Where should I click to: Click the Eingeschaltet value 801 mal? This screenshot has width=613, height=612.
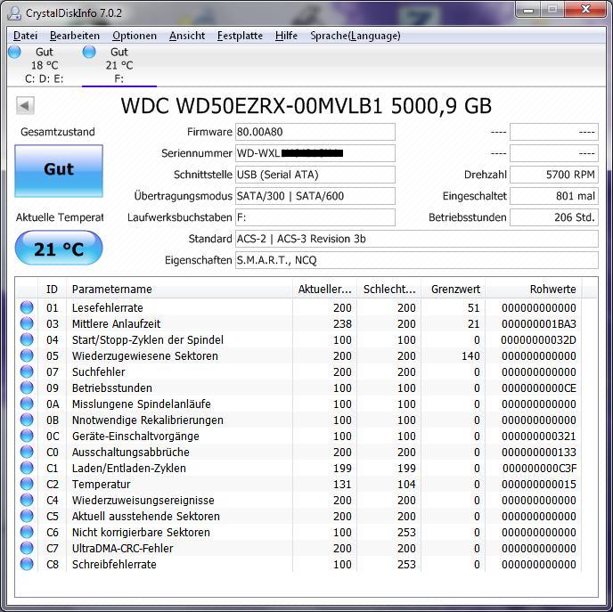tap(554, 196)
